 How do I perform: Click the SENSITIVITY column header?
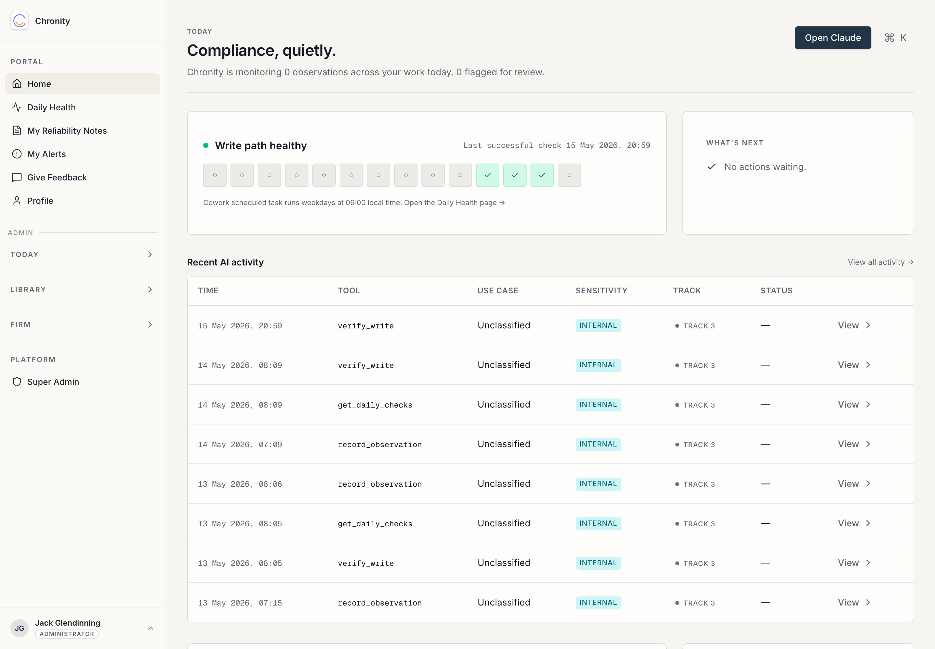click(x=601, y=291)
